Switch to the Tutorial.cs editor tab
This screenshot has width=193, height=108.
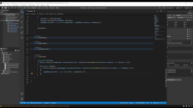(x=30, y=11)
